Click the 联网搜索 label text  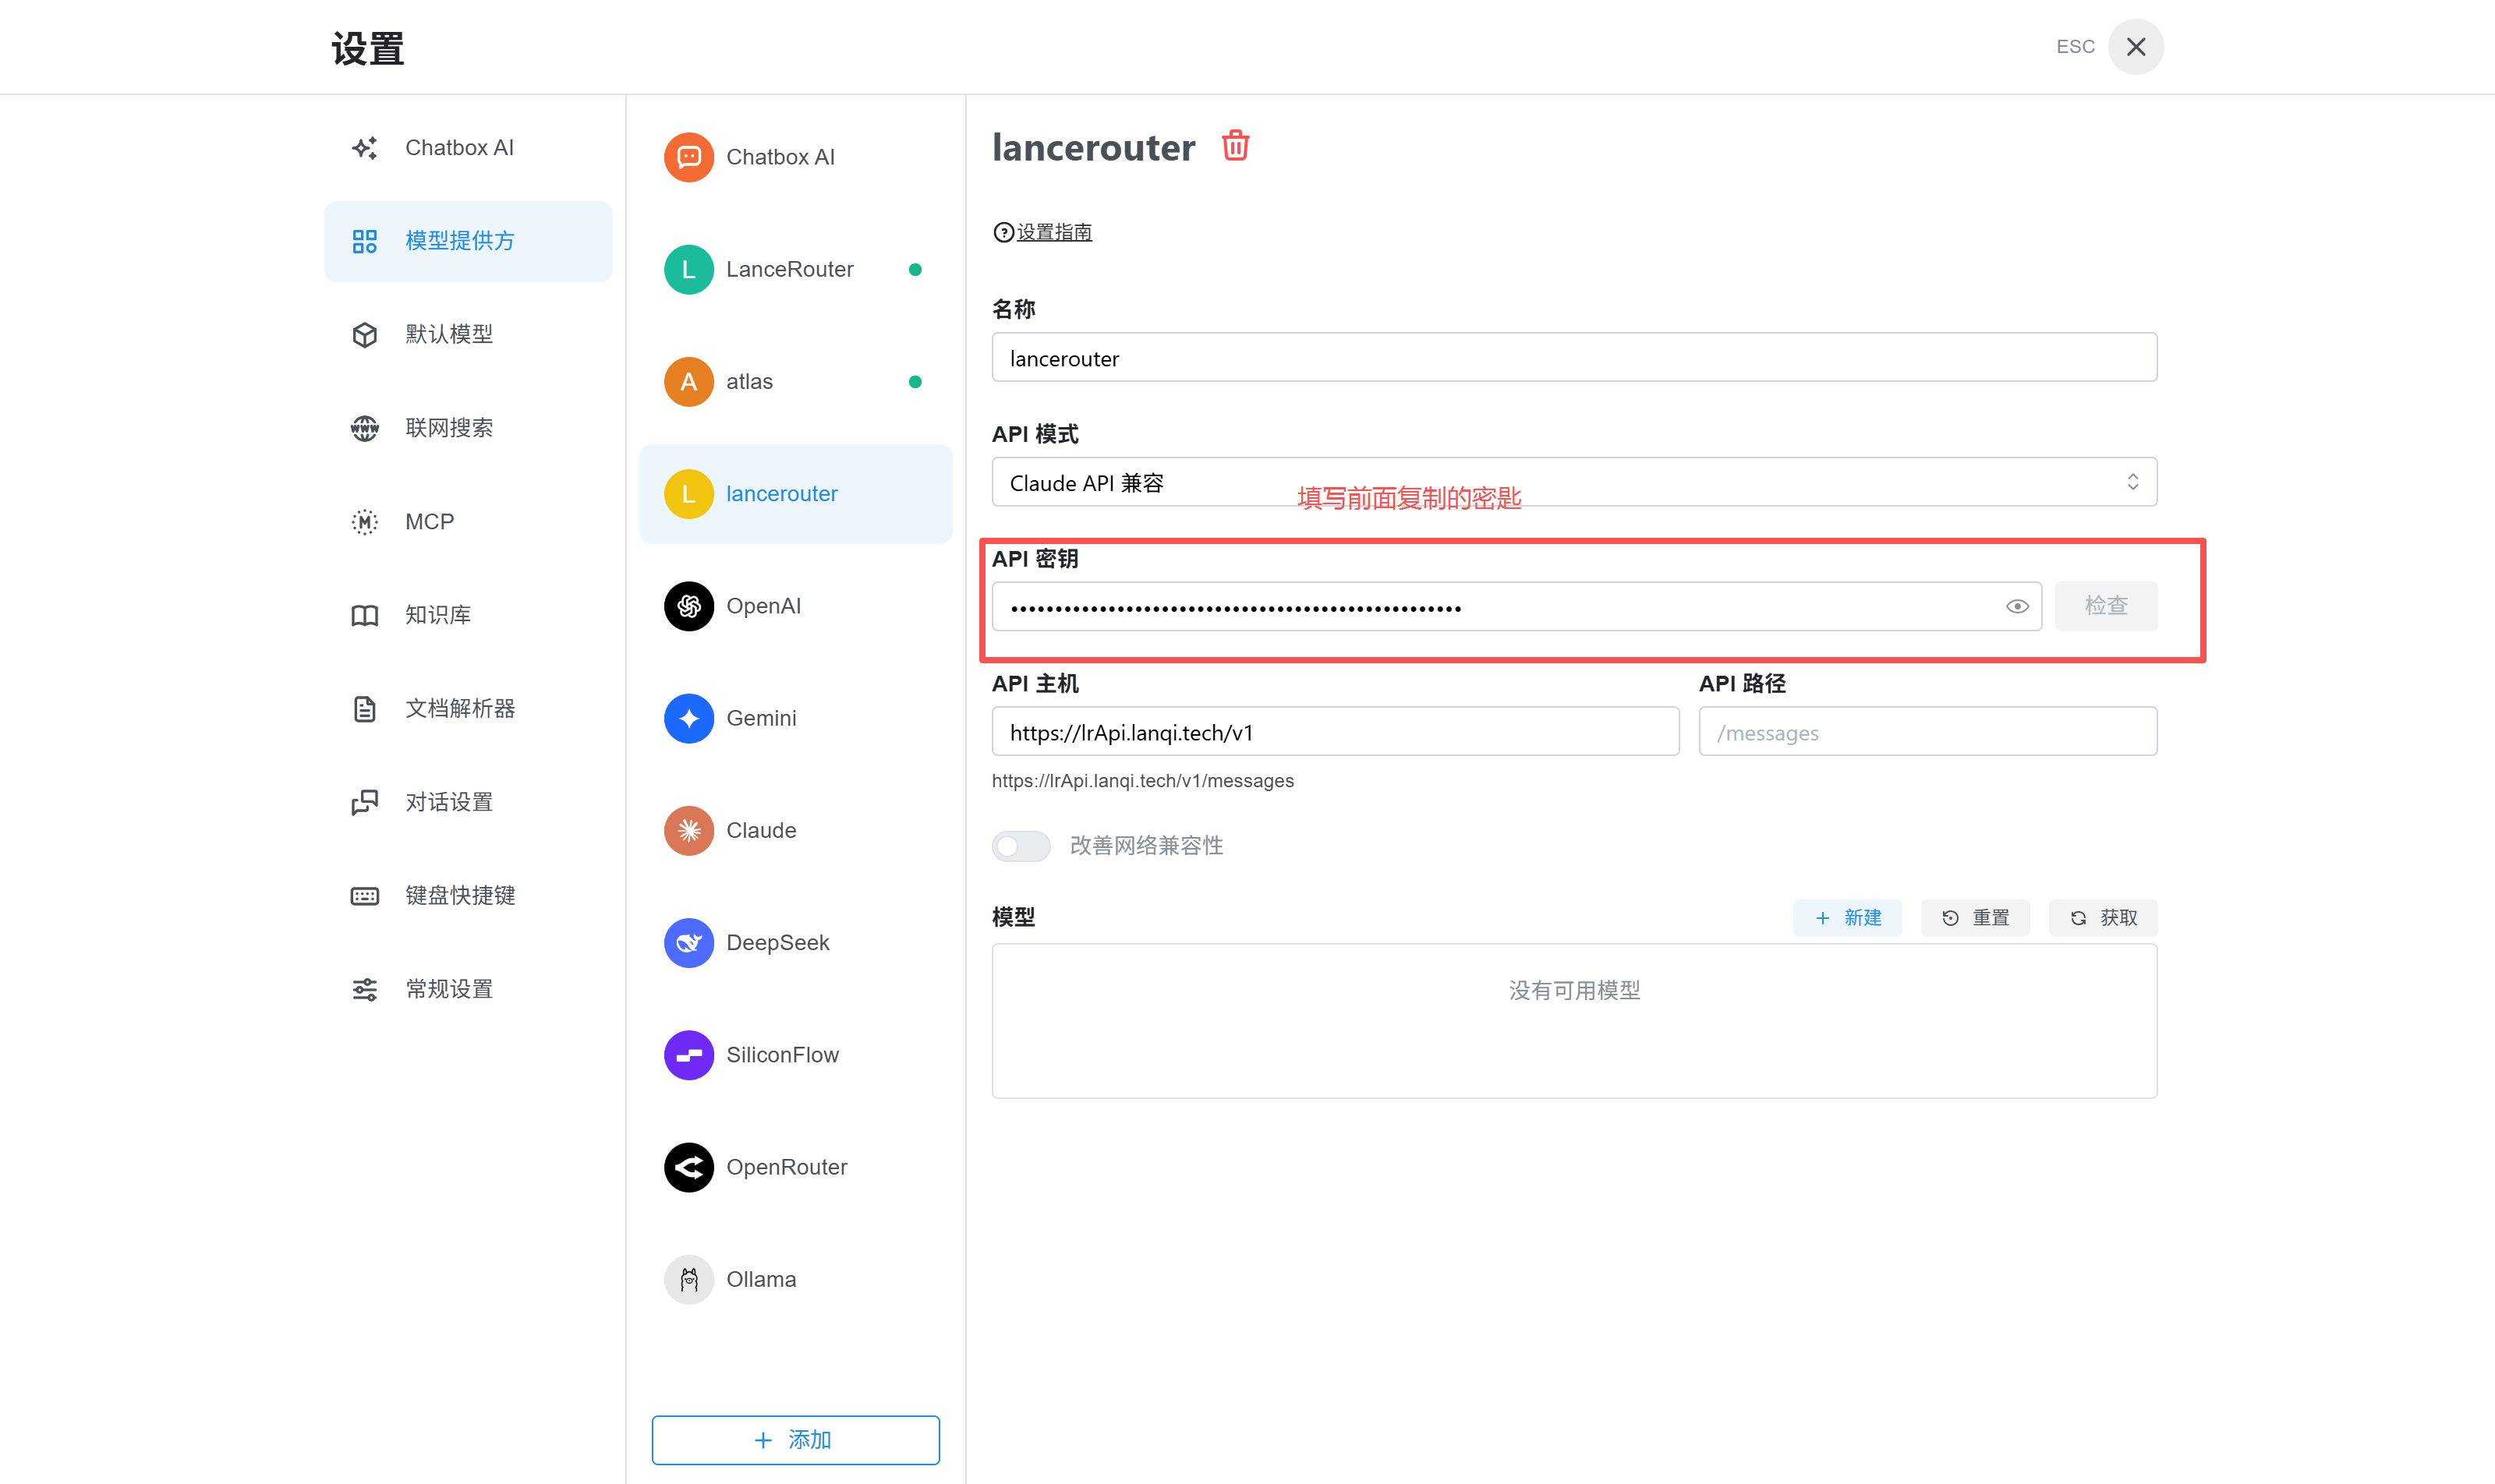tap(448, 428)
